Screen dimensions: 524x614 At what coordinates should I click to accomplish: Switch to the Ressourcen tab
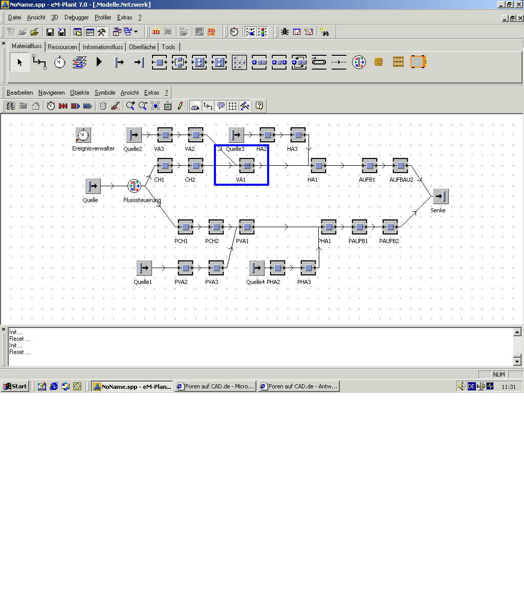(x=62, y=47)
